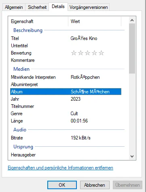Image resolution: width=146 pixels, height=192 pixels.
Task: Select the Länge label
Action: point(17,121)
